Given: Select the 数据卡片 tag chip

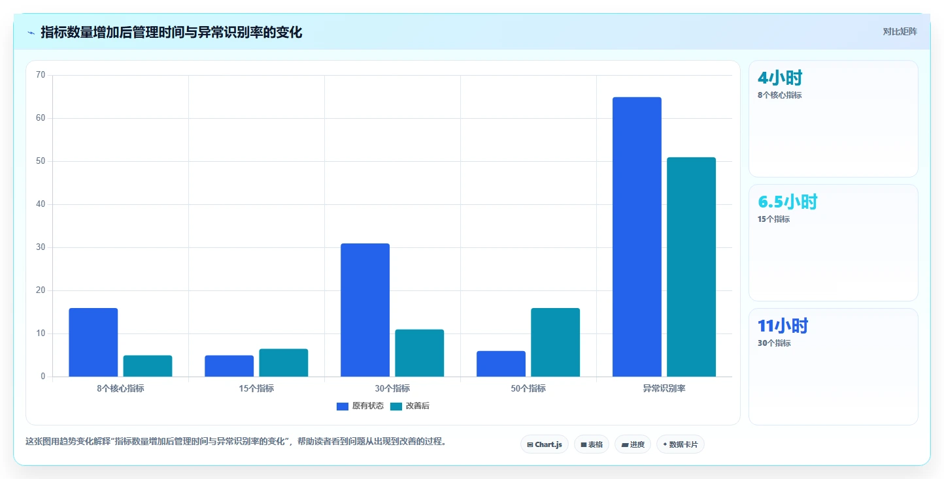Looking at the screenshot, I should tap(681, 444).
